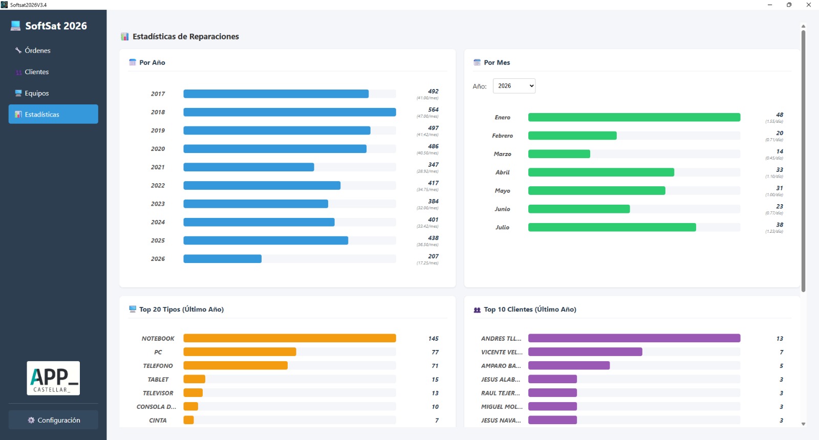Click the wrench icon beside Órdenes
This screenshot has height=440, width=819.
pos(18,50)
